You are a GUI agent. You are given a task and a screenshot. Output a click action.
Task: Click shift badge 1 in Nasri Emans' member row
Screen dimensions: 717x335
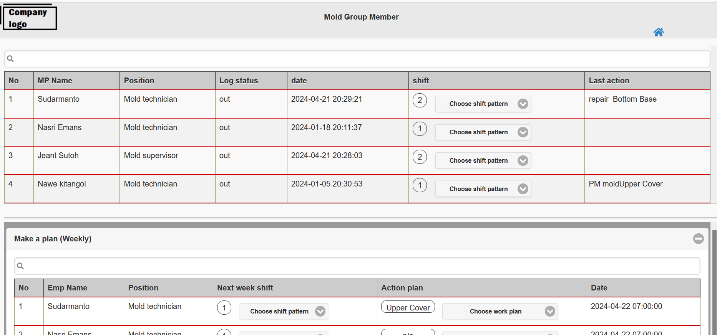(420, 129)
